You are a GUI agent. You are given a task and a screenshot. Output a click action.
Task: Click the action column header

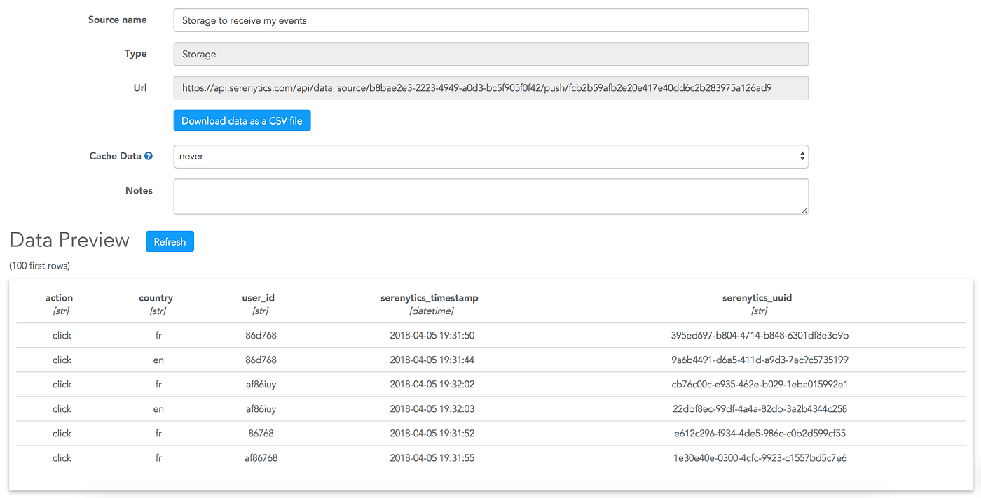(59, 297)
